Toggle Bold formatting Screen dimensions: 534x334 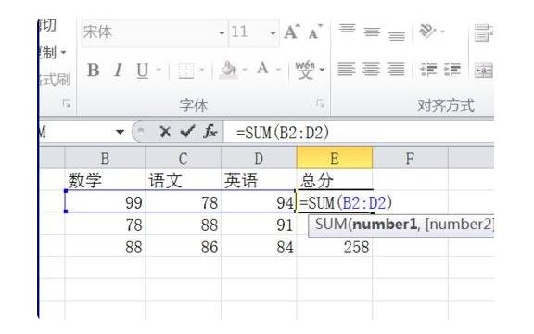pyautogui.click(x=93, y=71)
